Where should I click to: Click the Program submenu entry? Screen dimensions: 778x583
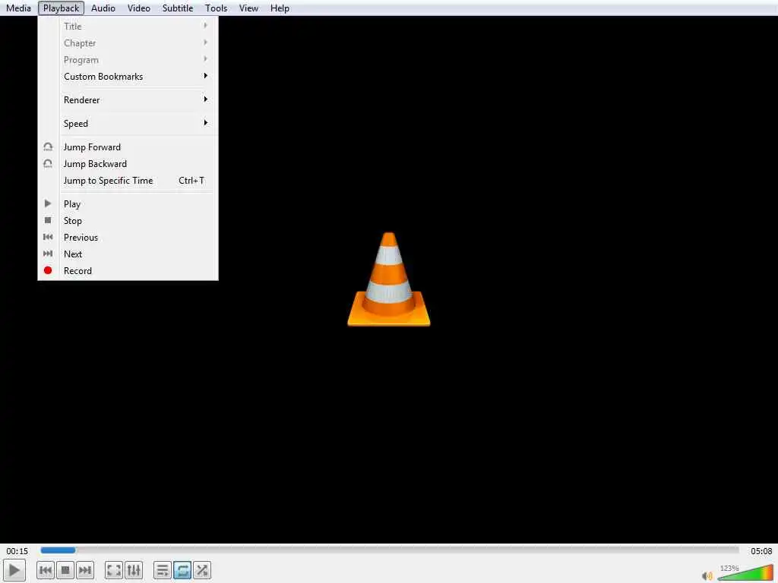(128, 60)
